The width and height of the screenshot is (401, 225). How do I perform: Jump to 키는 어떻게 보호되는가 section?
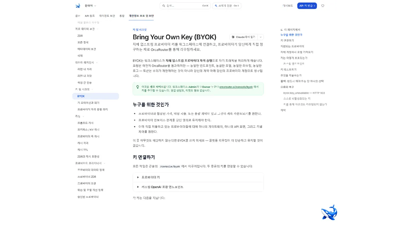click(294, 58)
